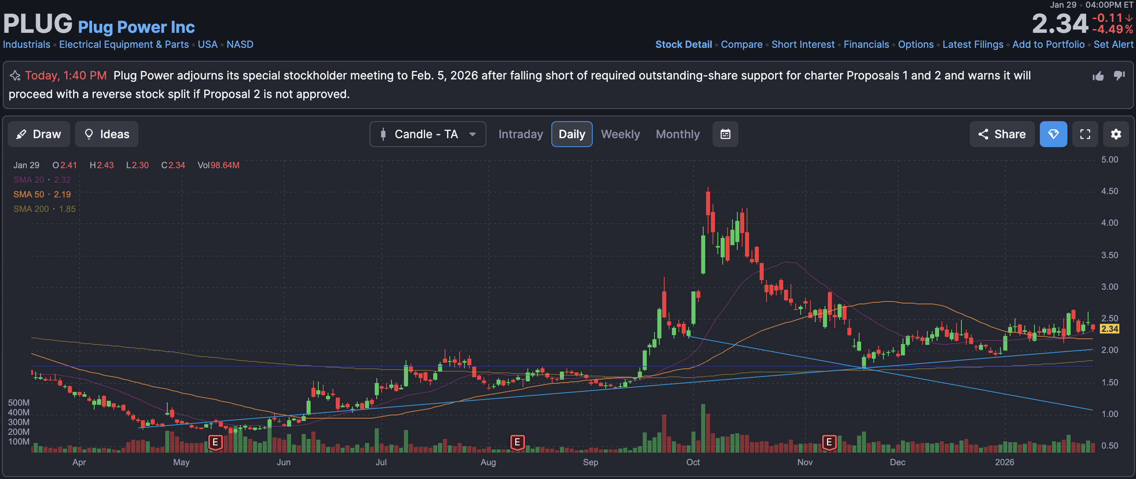
Task: Toggle SMA 200 indicator label
Action: pos(31,209)
